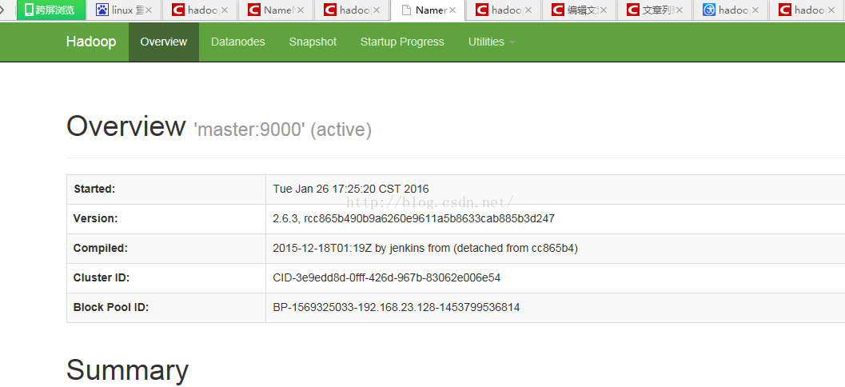
Task: Open the Startup Progress page
Action: 402,42
